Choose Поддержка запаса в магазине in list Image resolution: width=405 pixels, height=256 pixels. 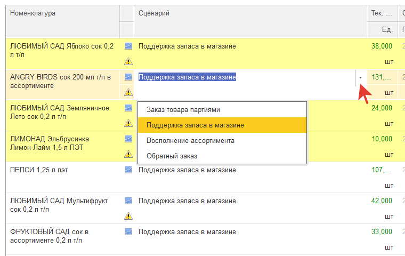(195, 125)
